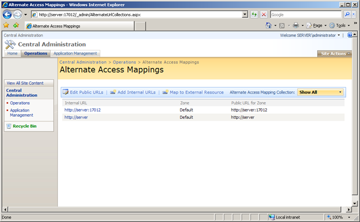Switch to the Home navigation tab
The width and height of the screenshot is (360, 222).
[12, 53]
